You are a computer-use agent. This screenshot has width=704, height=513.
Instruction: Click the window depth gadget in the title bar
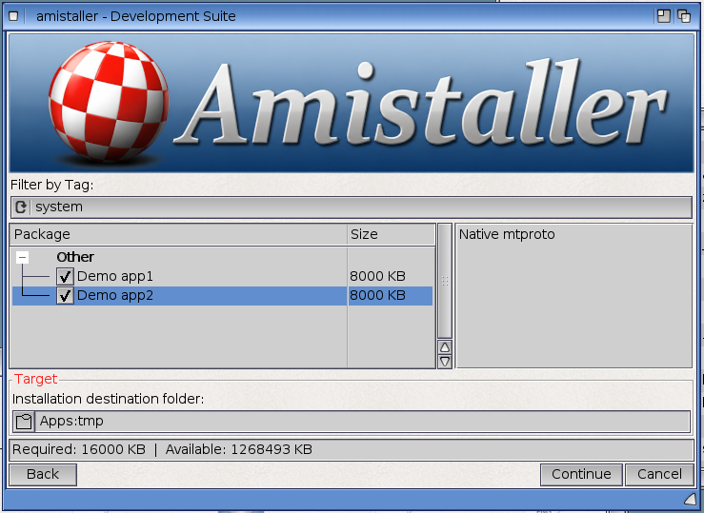pos(684,16)
